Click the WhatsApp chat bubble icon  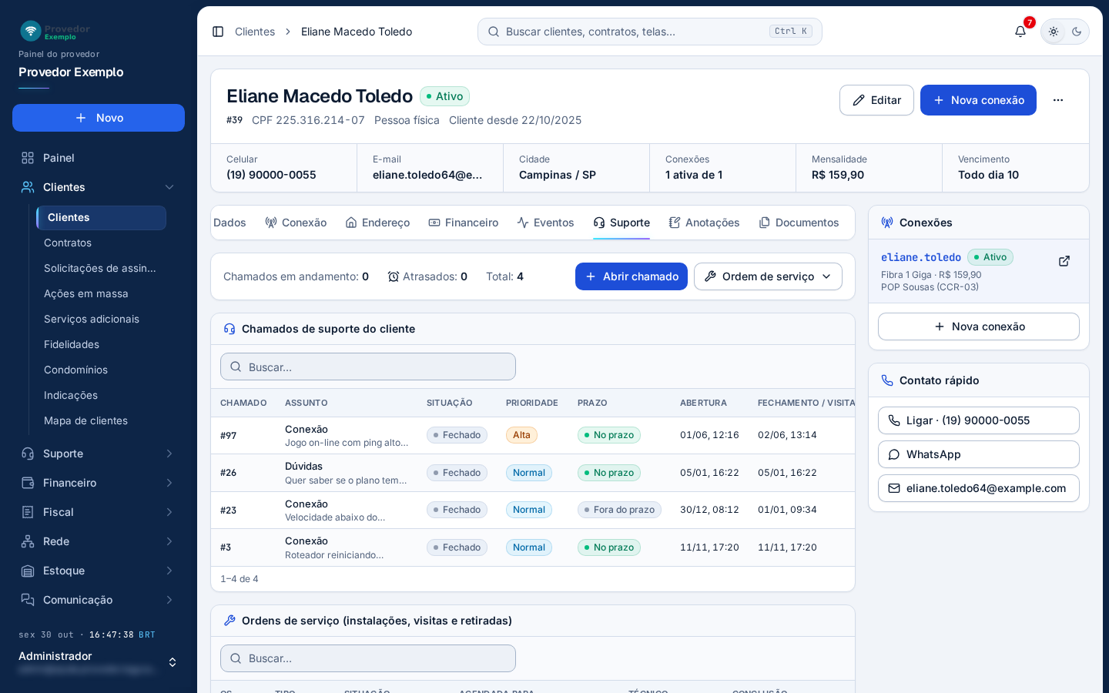894,454
